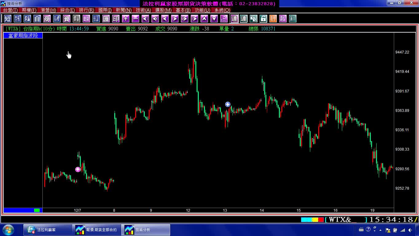Click the 價量 price-volume icon
The image size is (419, 236).
(76, 19)
